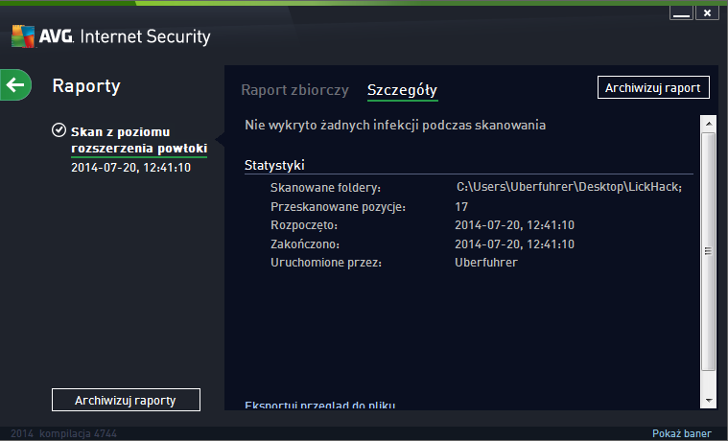Minimize the AVG window

pos(681,13)
